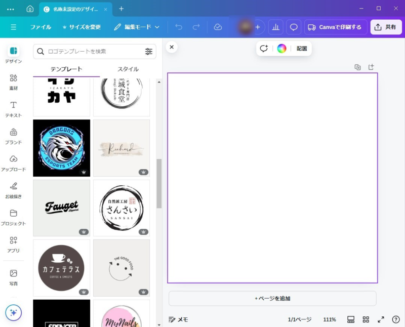405x327 pixels.
Task: Switch to the スタイル tab
Action: [x=128, y=69]
